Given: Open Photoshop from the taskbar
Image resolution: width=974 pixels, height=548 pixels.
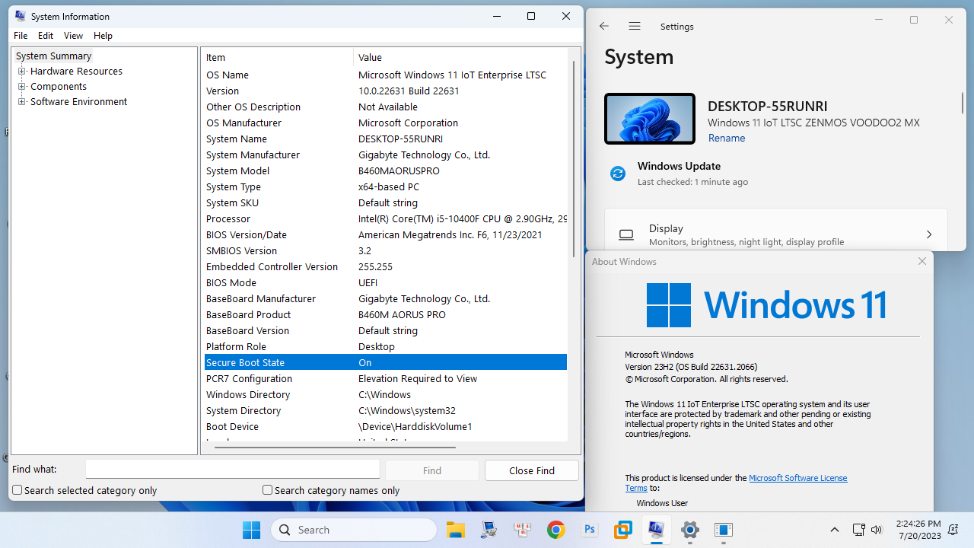Looking at the screenshot, I should coord(590,530).
